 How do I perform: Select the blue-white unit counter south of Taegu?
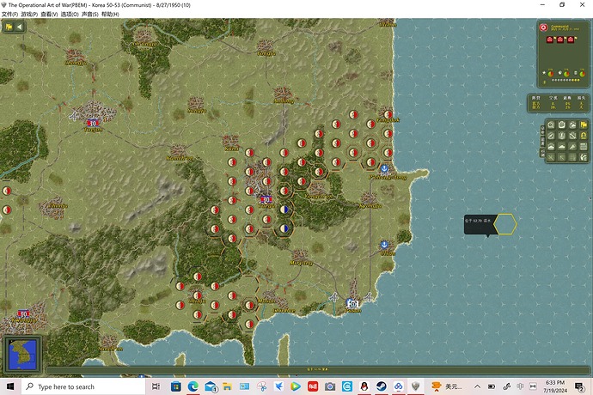[284, 228]
